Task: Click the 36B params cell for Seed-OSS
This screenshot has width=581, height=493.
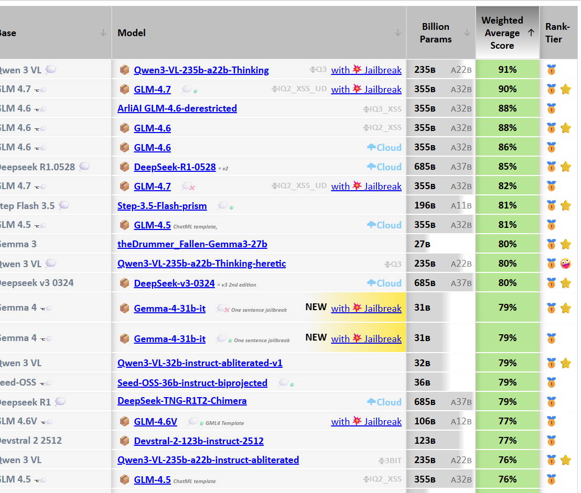Action: click(x=441, y=382)
